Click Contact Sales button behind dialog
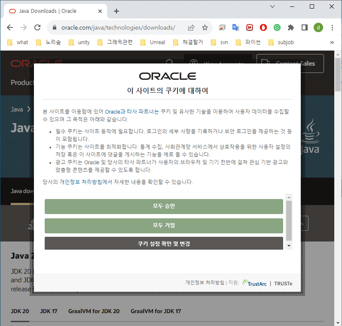 click(290, 63)
